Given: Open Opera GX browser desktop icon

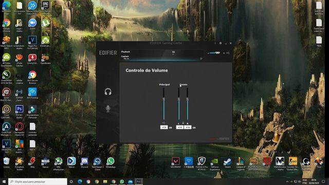Looking at the screenshot, I should pos(20,129).
